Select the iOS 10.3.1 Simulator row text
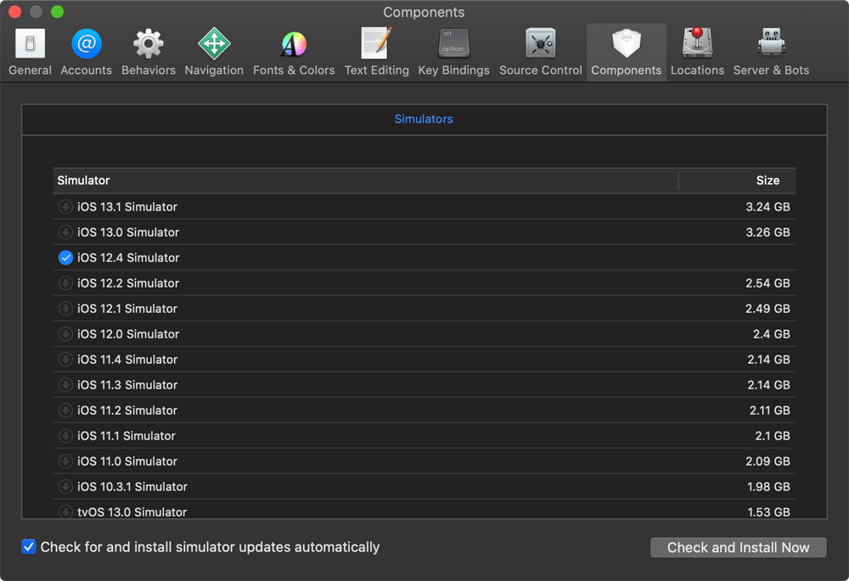Viewport: 849px width, 581px height. pos(132,486)
